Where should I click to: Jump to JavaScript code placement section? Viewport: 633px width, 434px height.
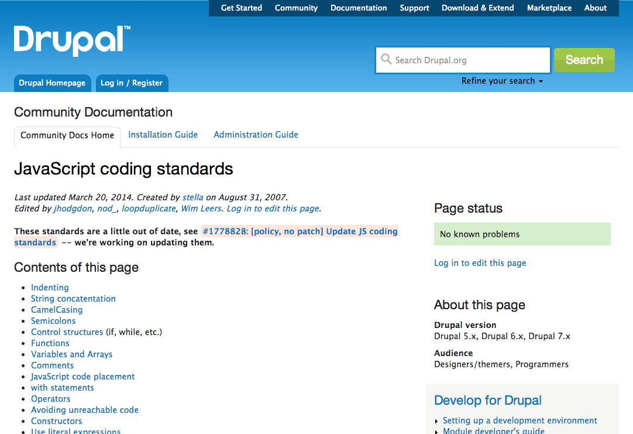[x=82, y=376]
